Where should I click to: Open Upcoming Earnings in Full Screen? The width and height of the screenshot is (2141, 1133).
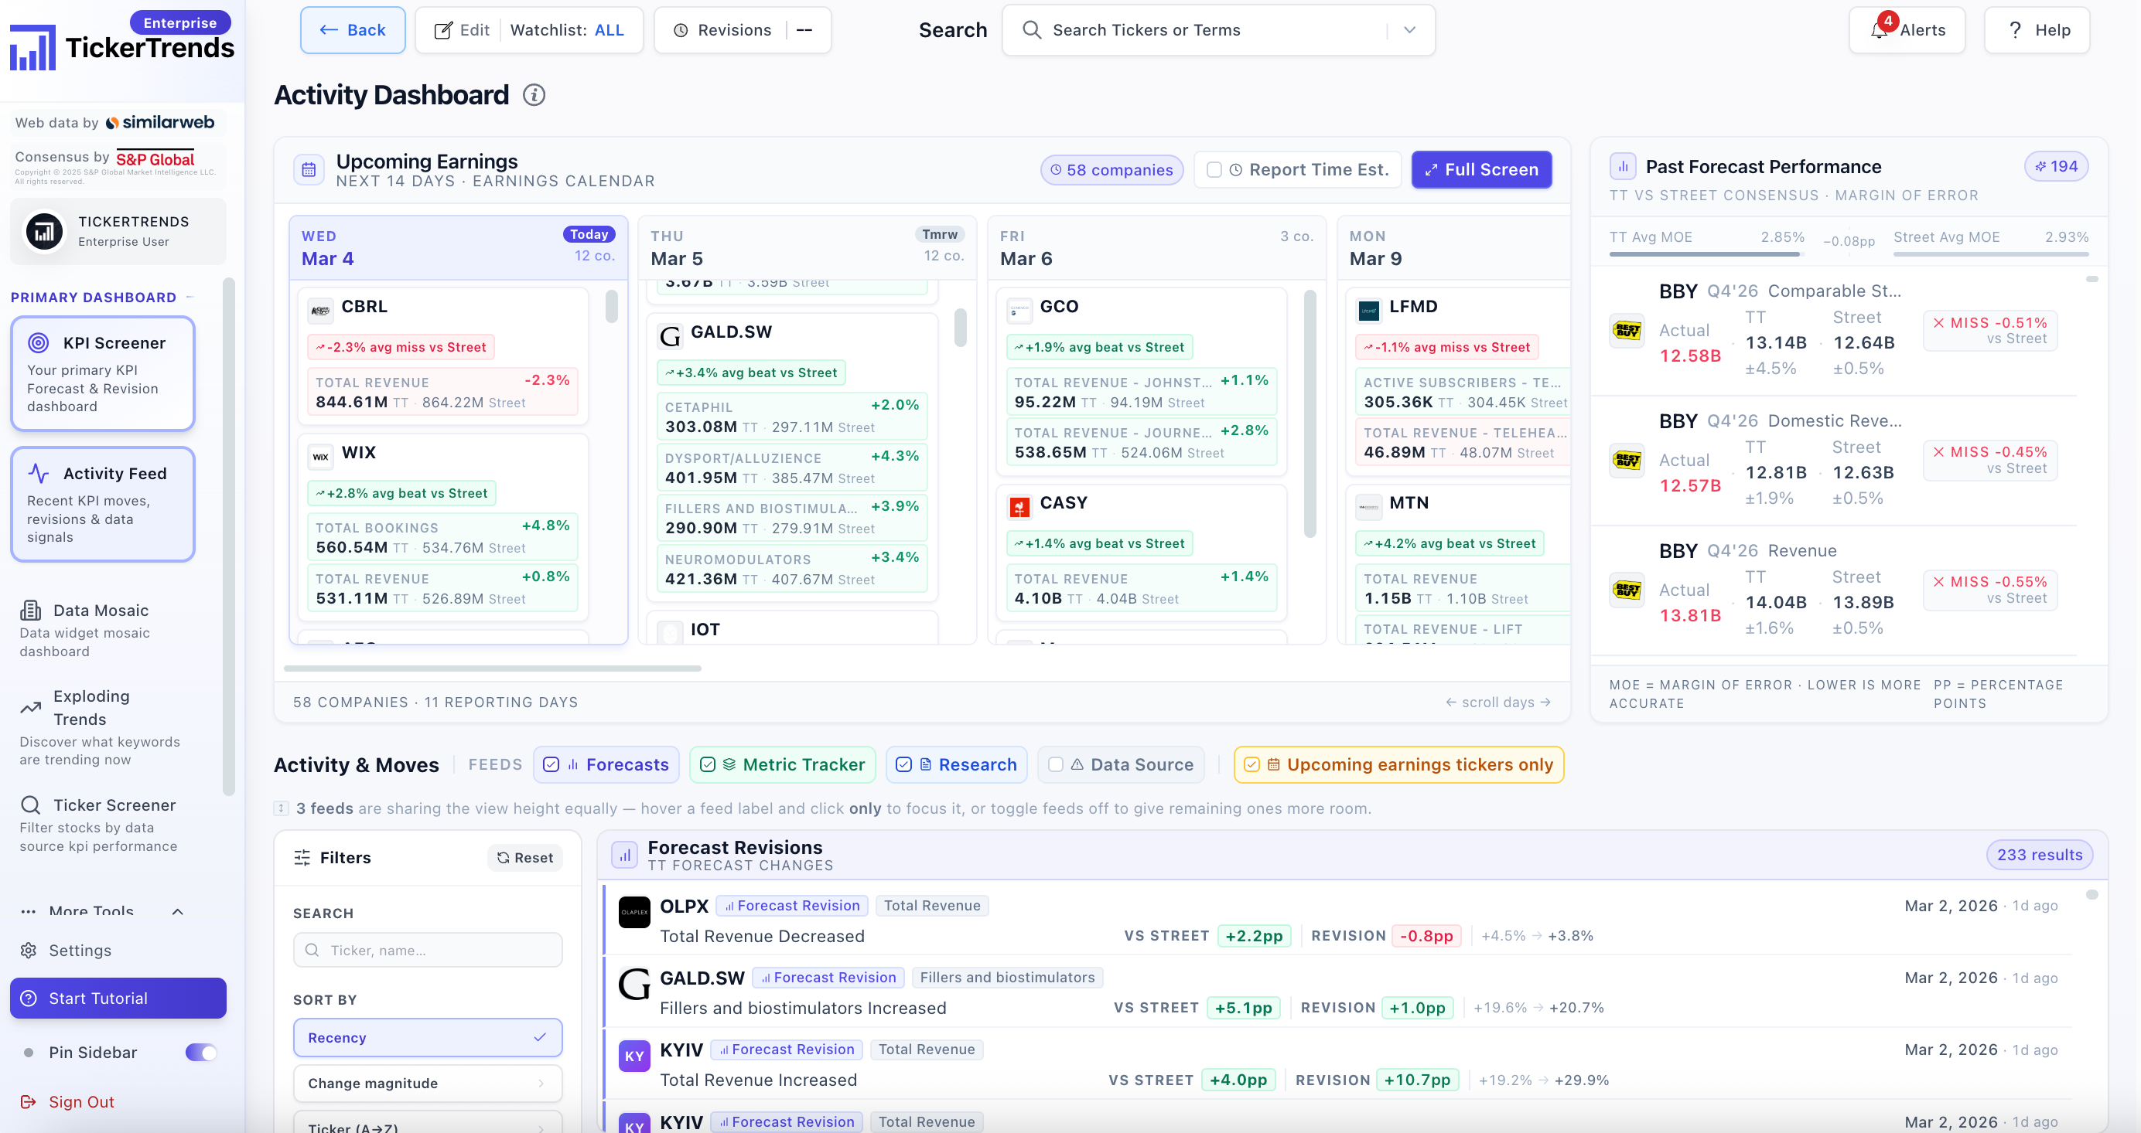click(1481, 169)
